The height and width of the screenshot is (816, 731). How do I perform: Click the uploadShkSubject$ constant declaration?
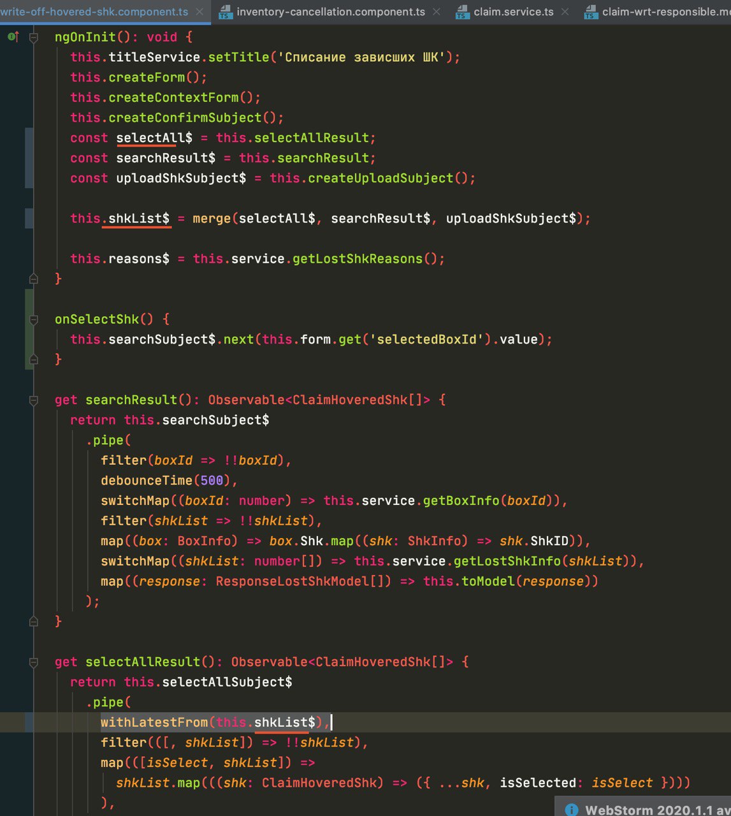pyautogui.click(x=181, y=178)
